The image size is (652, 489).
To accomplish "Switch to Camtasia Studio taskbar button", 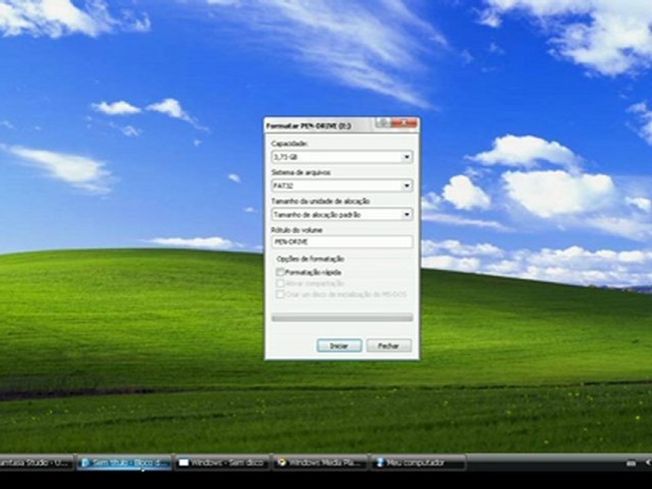I will click(37, 463).
